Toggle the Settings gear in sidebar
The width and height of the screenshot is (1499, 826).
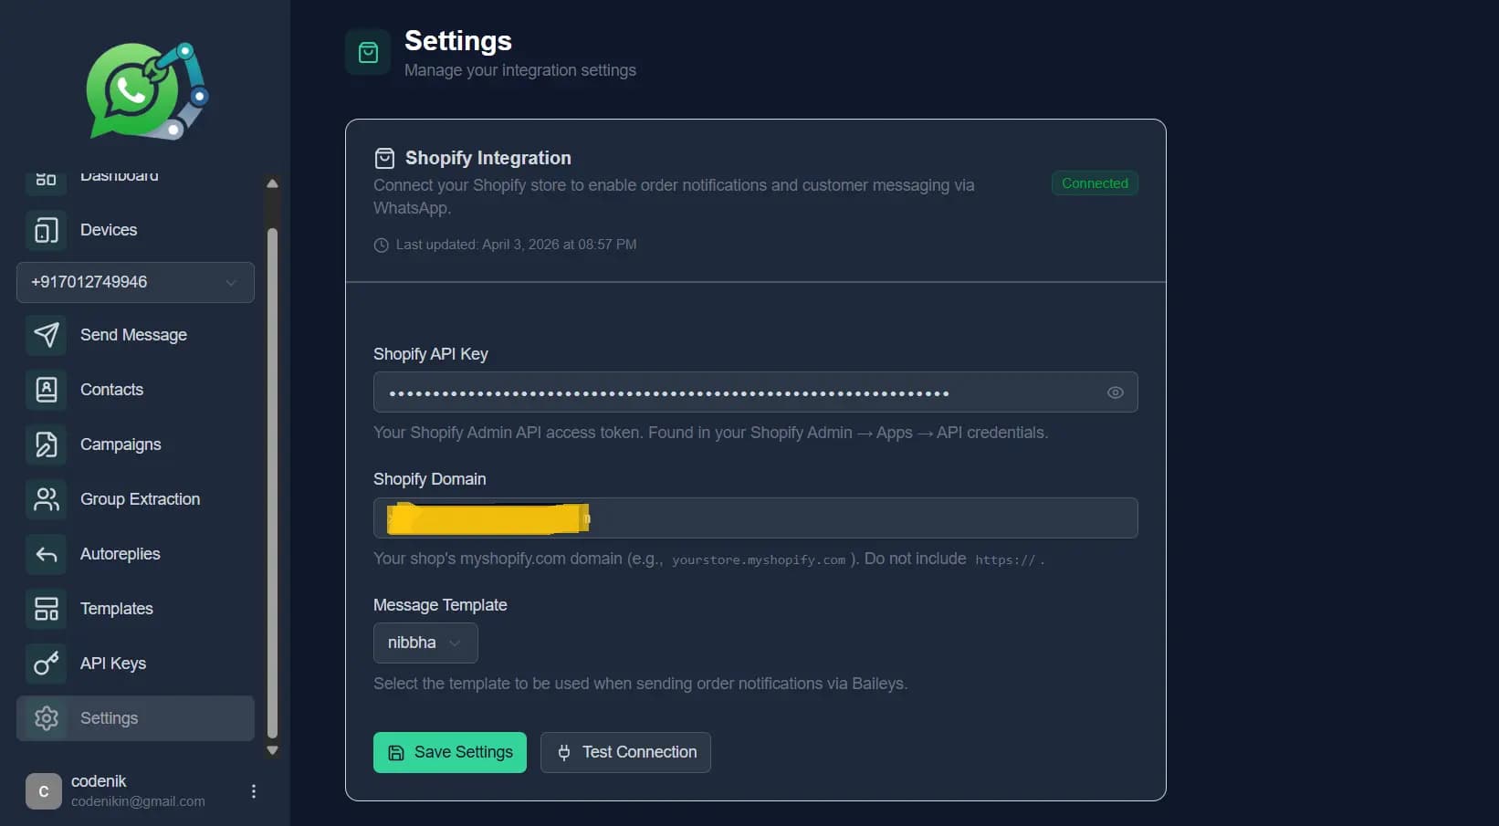coord(46,718)
